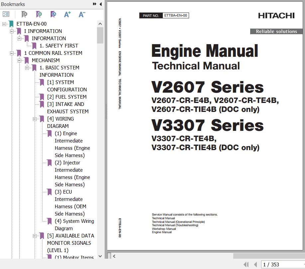Click the document horizontal scroll left arrow
The image size is (305, 269).
coord(114,256)
